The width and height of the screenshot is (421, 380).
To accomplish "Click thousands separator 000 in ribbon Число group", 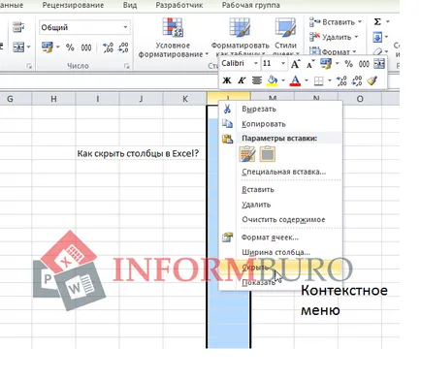I will 86,47.
